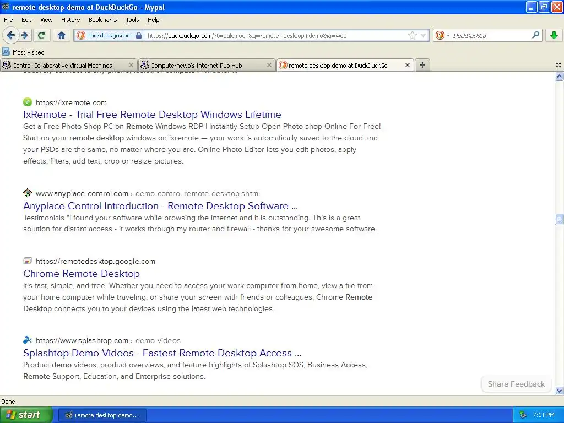Click the www.anyplace-control.com URL text
This screenshot has height=423, width=564.
(x=82, y=193)
